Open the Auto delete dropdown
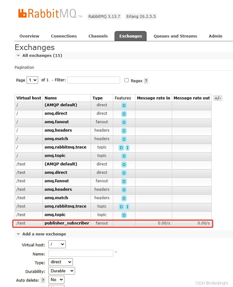Image resolution: width=233 pixels, height=287 pixels. click(57, 279)
